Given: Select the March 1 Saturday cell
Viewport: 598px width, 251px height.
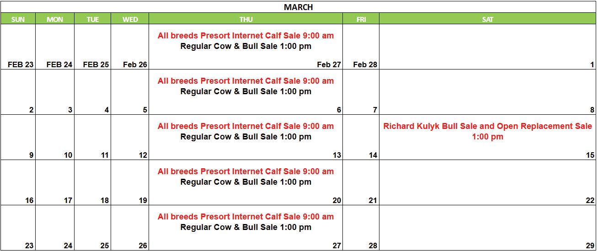Looking at the screenshot, I should point(487,47).
